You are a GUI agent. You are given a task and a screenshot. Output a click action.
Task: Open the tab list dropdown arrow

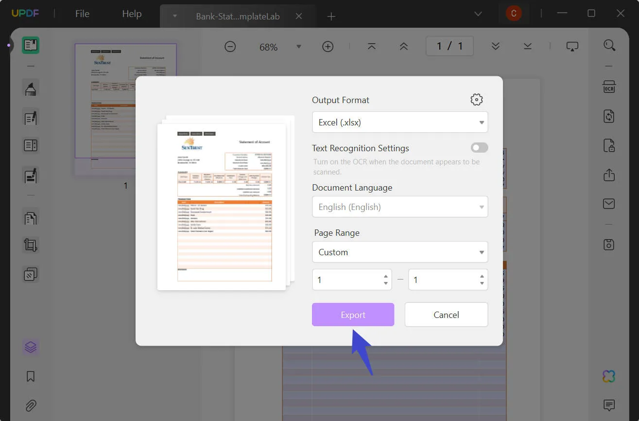click(174, 16)
